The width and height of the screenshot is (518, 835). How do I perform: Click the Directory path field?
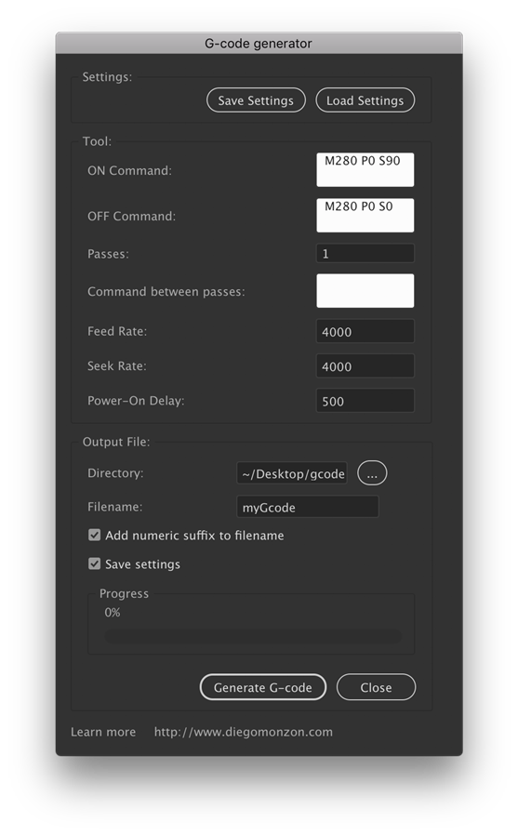coord(292,473)
